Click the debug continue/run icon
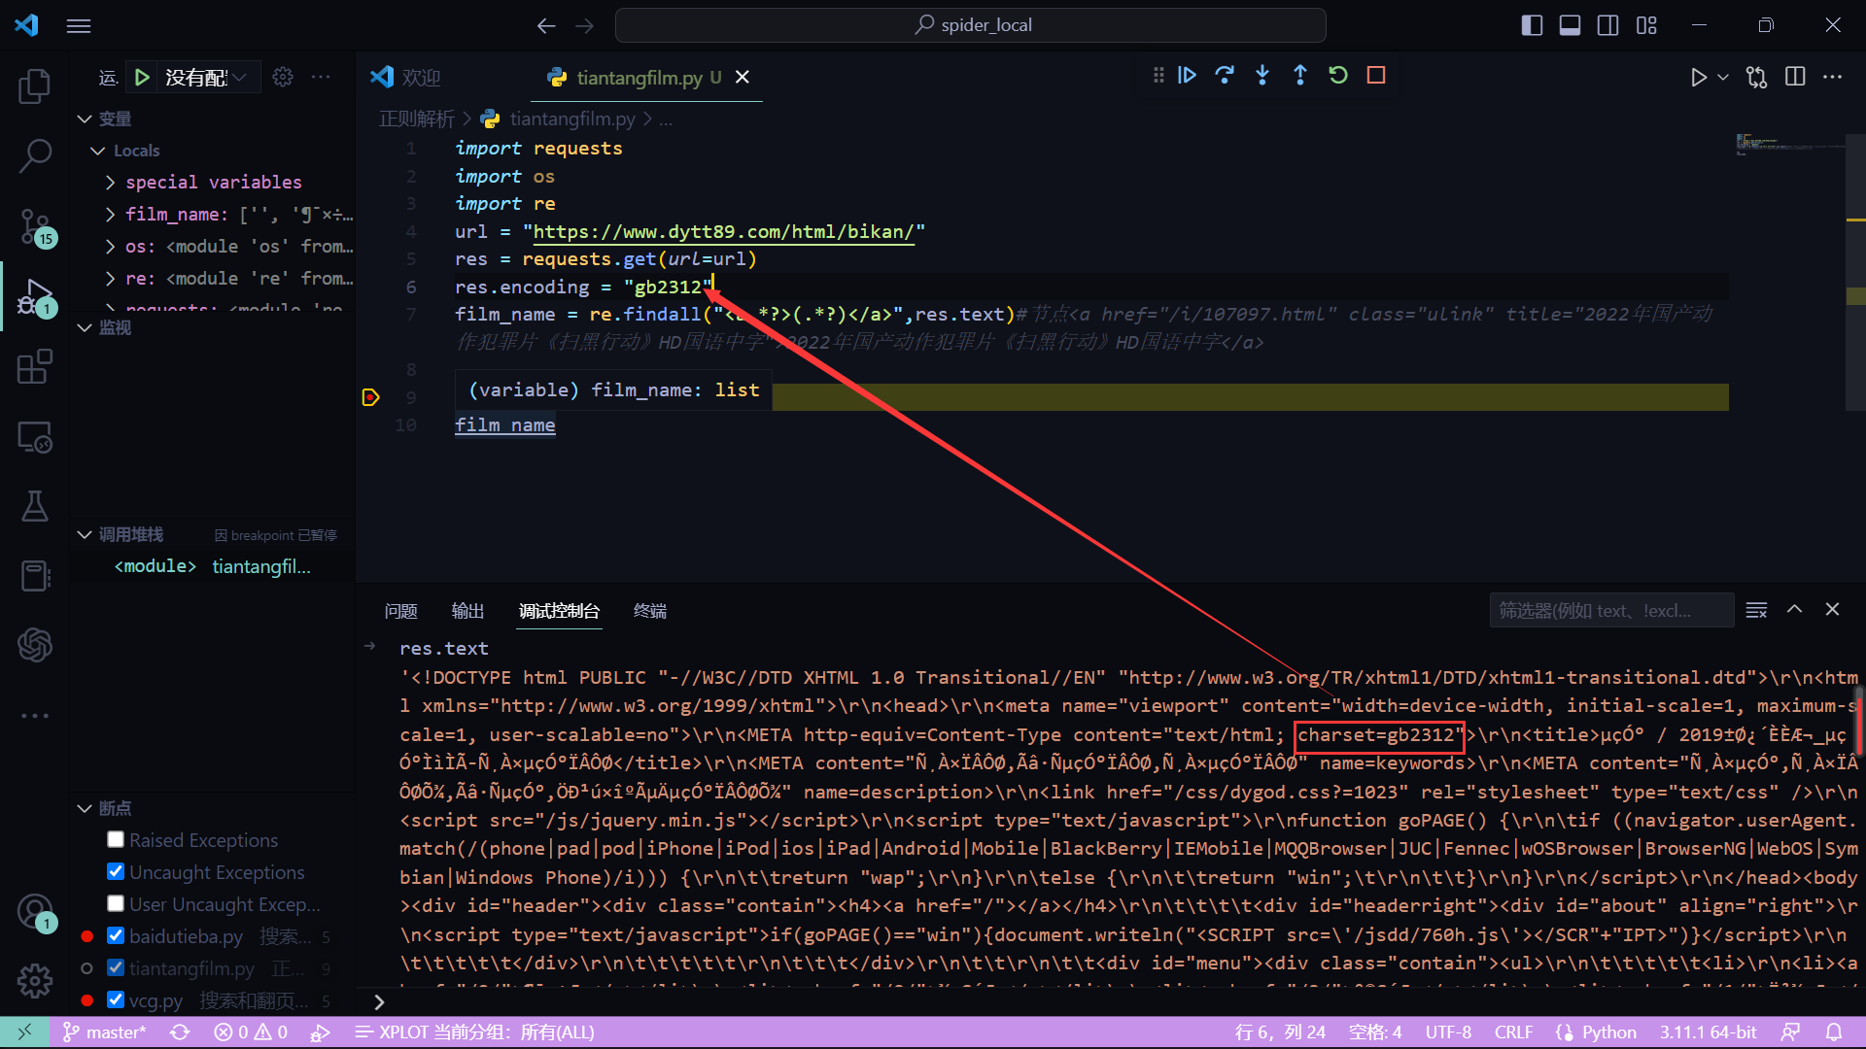Screen dimensions: 1866x1049 tap(1188, 76)
